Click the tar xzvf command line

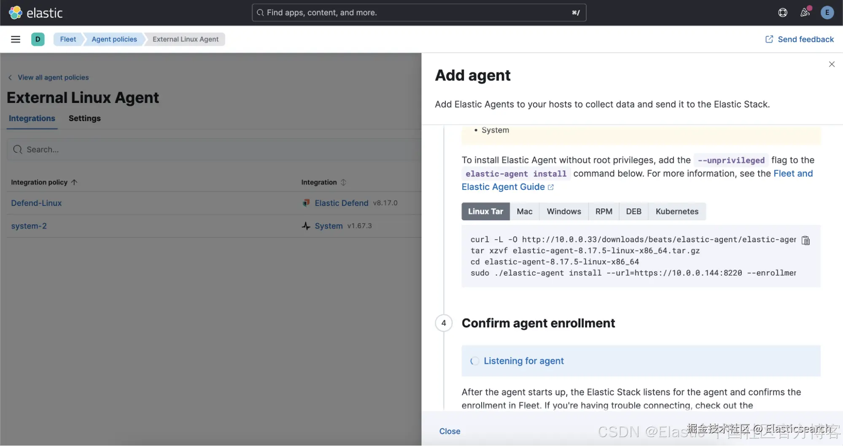coord(585,251)
